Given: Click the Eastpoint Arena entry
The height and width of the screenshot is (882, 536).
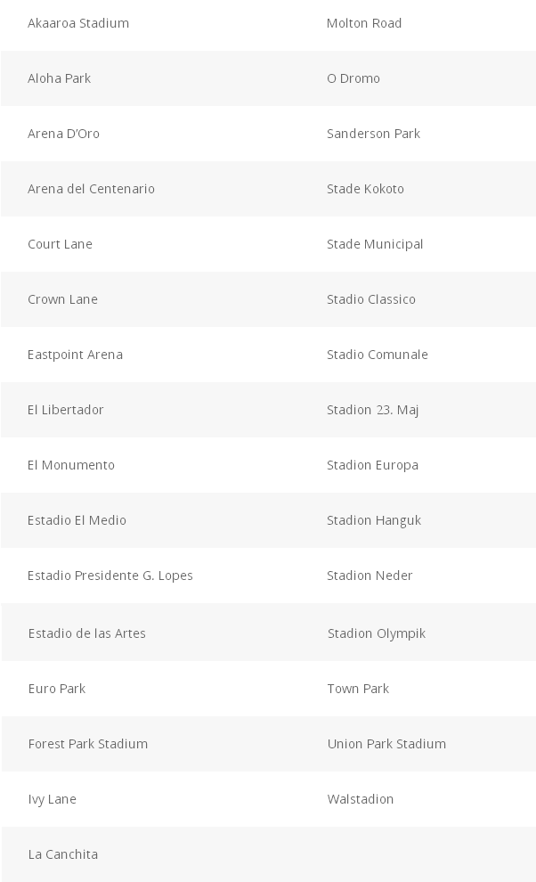Looking at the screenshot, I should click(76, 355).
